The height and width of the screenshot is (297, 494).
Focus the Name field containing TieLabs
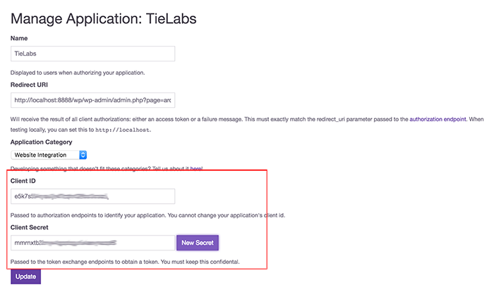coord(92,54)
